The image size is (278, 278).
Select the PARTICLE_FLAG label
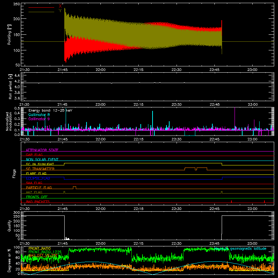tap(39, 187)
